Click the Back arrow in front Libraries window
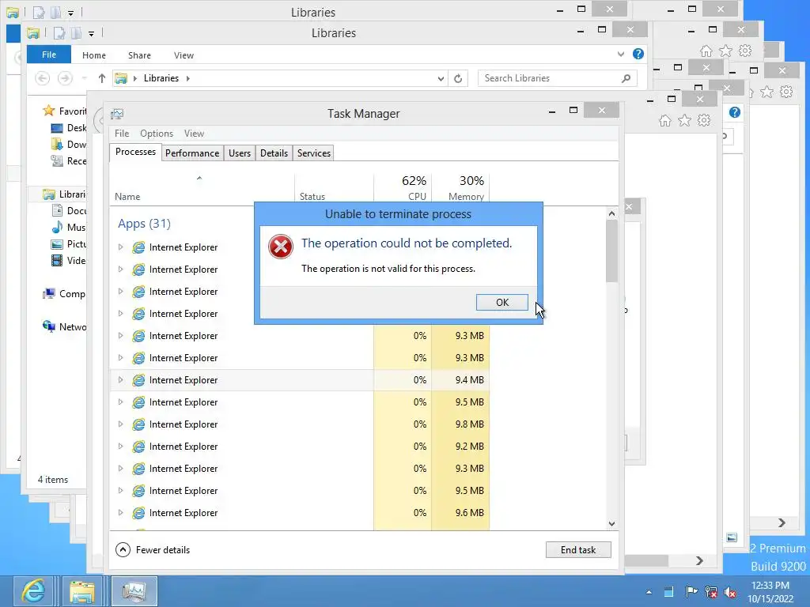 point(43,78)
